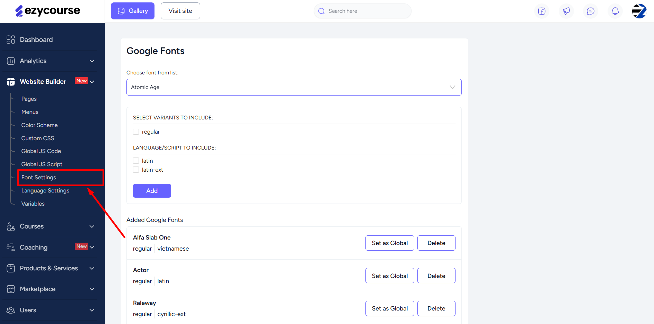Open the Menus submenu item
The height and width of the screenshot is (324, 654).
[30, 112]
